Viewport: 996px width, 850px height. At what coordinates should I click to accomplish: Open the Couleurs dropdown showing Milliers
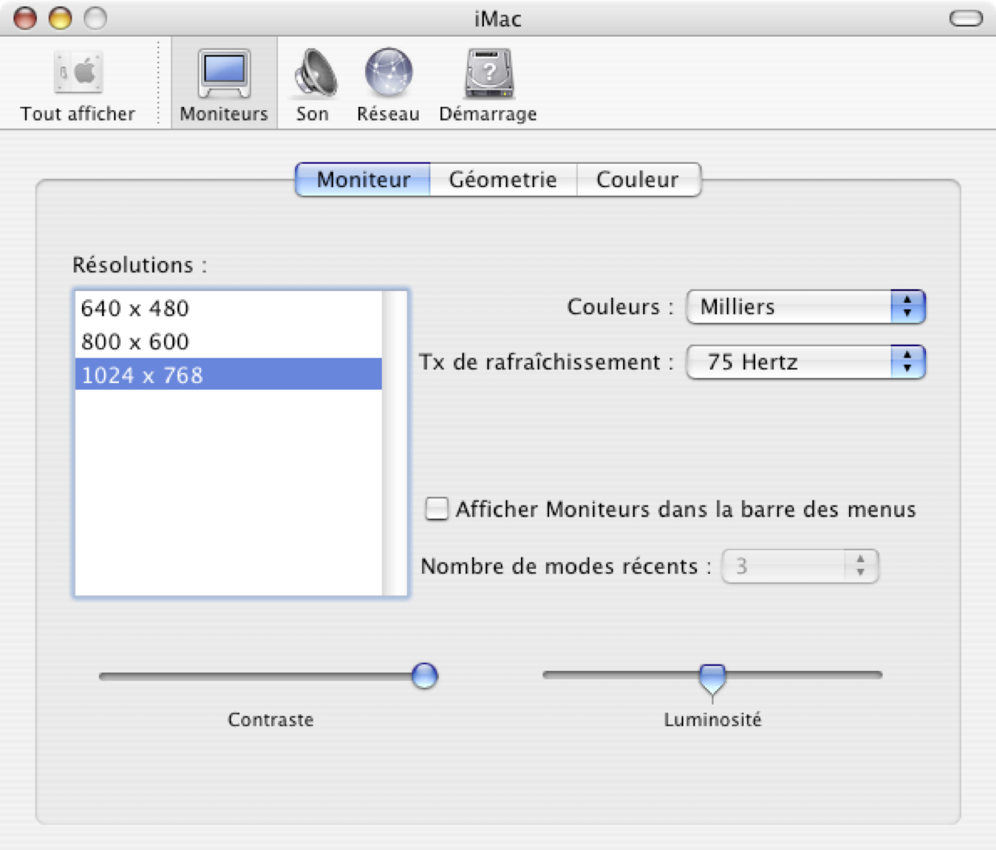(806, 307)
